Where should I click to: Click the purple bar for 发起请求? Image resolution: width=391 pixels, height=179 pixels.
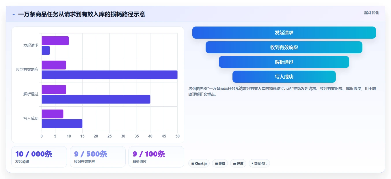[x=55, y=41]
